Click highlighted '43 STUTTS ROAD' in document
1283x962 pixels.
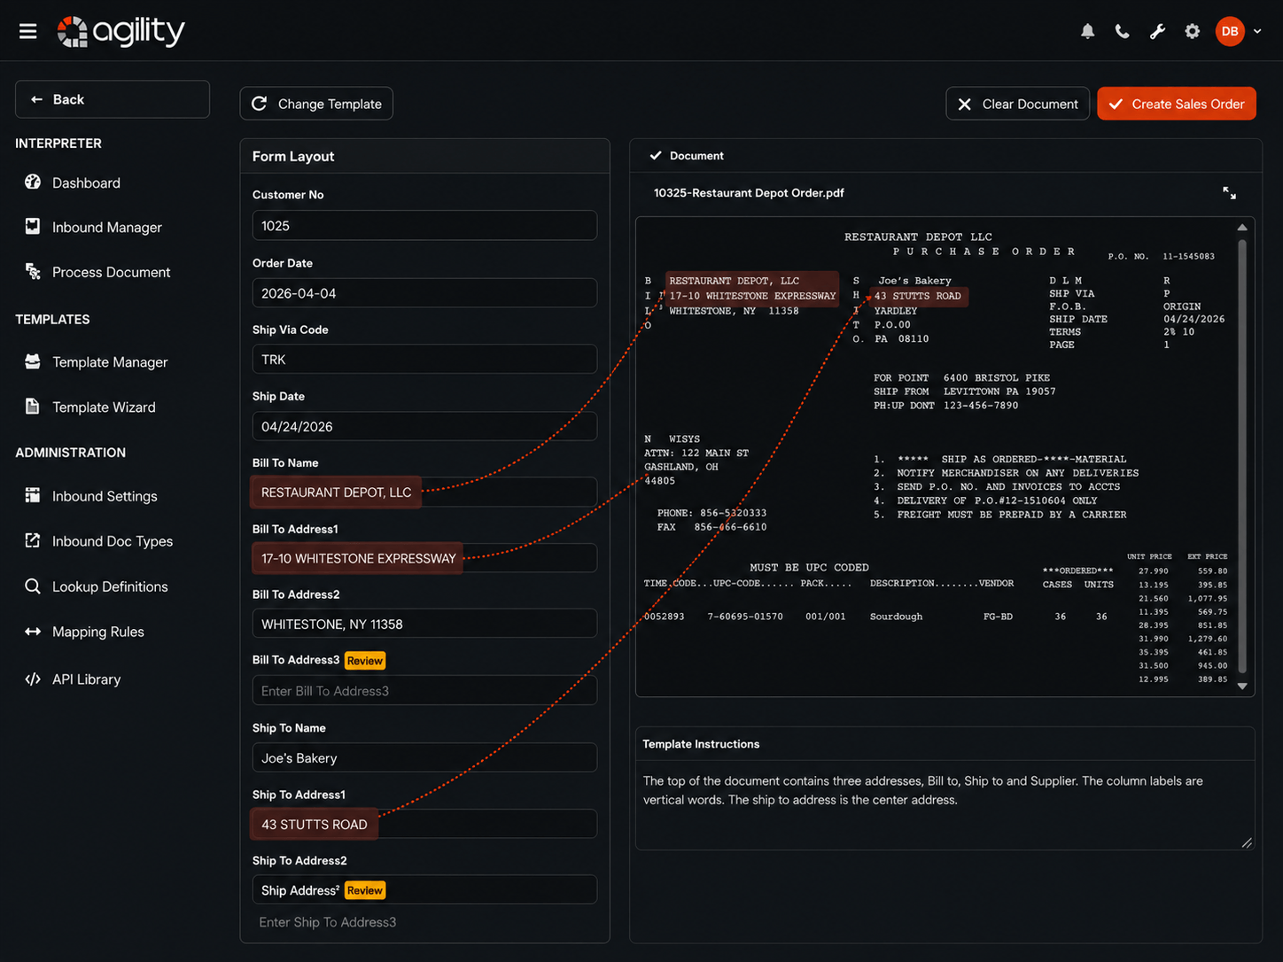[x=917, y=296]
